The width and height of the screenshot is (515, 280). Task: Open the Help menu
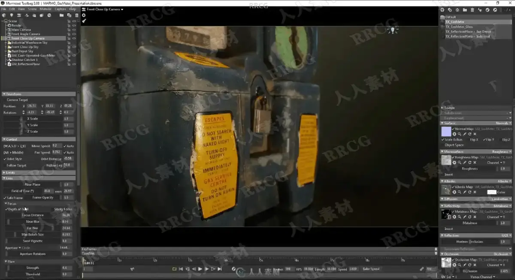pyautogui.click(x=73, y=9)
